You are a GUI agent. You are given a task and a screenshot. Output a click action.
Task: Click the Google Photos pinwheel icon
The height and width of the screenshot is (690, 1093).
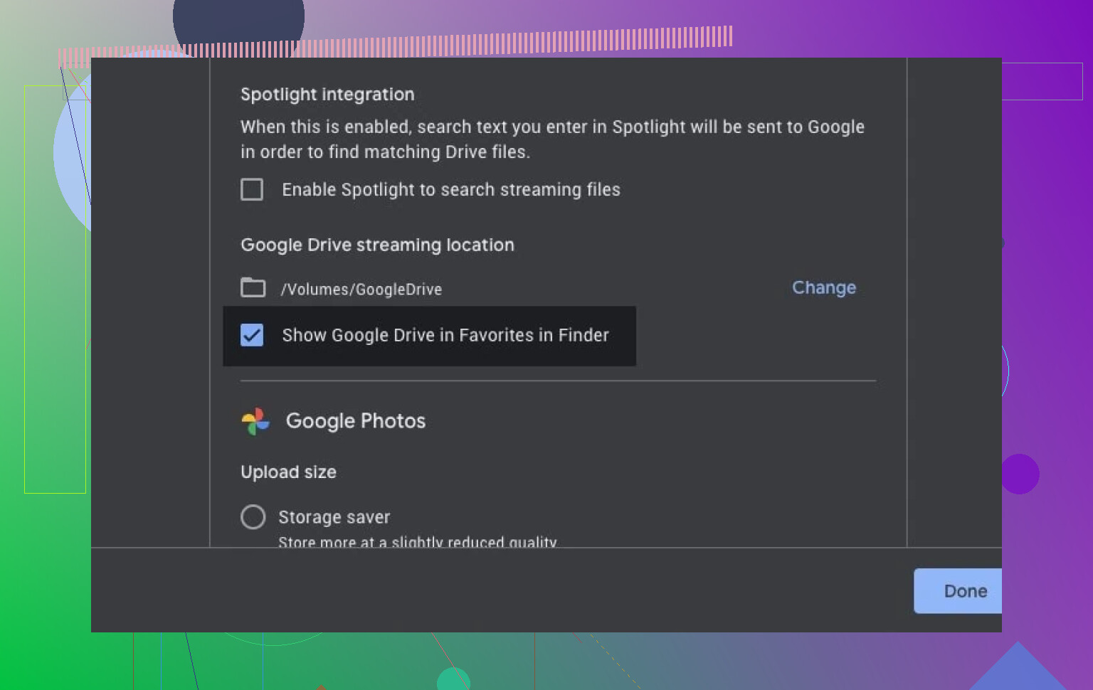[255, 421]
